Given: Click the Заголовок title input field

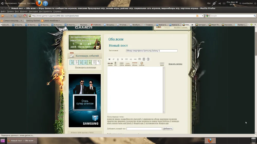Looking at the screenshot, I should pyautogui.click(x=152, y=51).
